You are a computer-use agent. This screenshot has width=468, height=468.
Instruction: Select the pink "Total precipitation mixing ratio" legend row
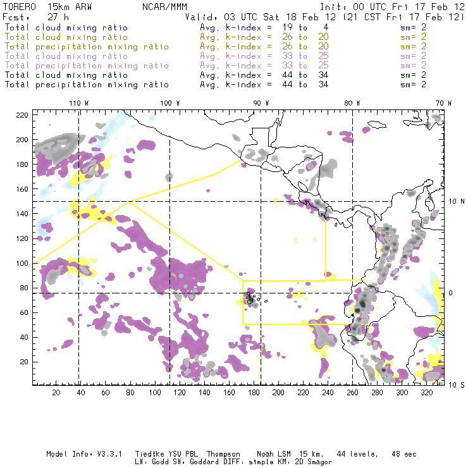[x=87, y=66]
